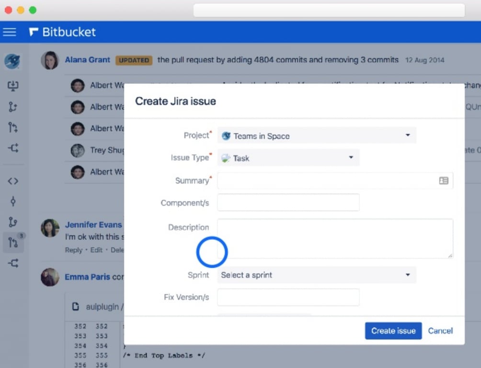The height and width of the screenshot is (368, 481).
Task: Open Pull requests sidebar icon with badge 3
Action: pos(13,242)
